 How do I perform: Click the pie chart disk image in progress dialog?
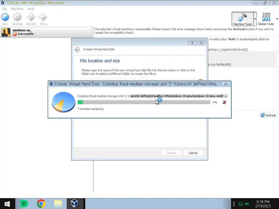point(63,102)
